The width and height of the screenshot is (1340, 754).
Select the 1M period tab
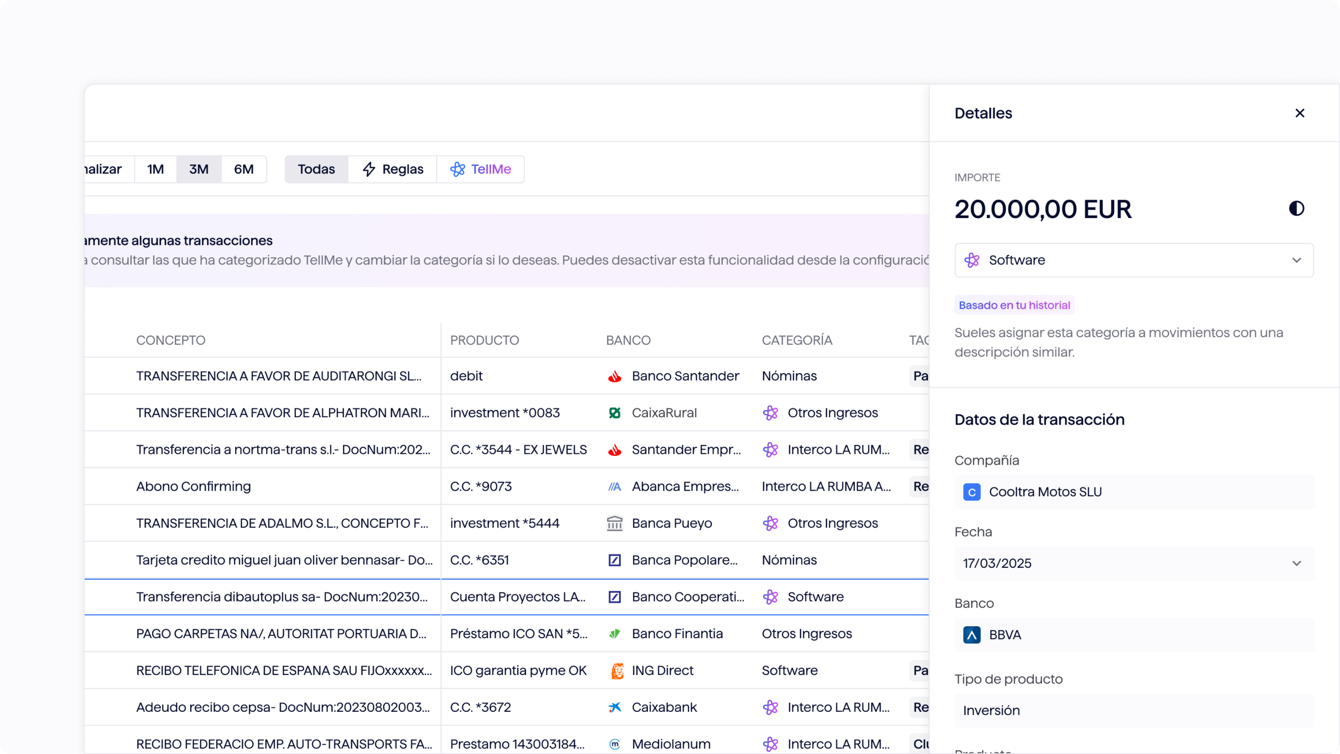156,169
